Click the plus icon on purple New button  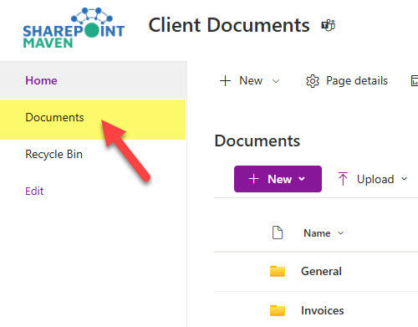click(x=253, y=179)
